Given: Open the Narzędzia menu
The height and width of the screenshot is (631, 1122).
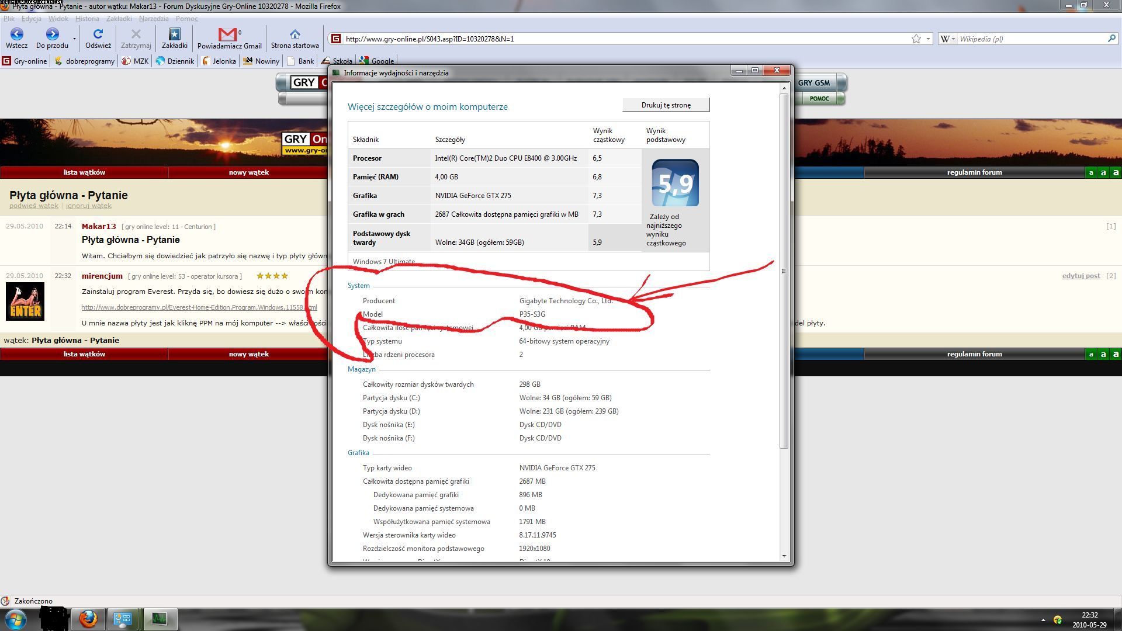Looking at the screenshot, I should coord(154,19).
